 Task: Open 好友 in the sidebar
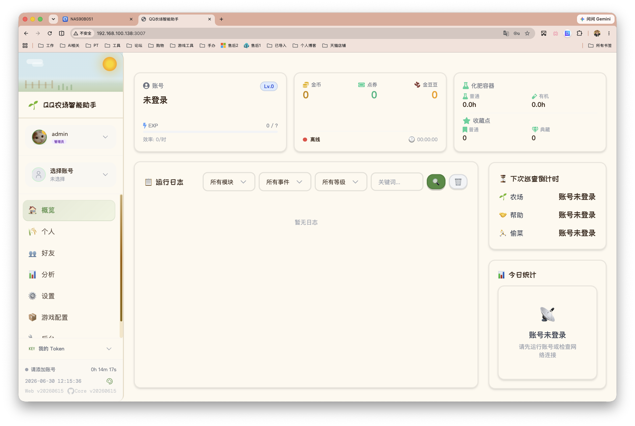(69, 253)
